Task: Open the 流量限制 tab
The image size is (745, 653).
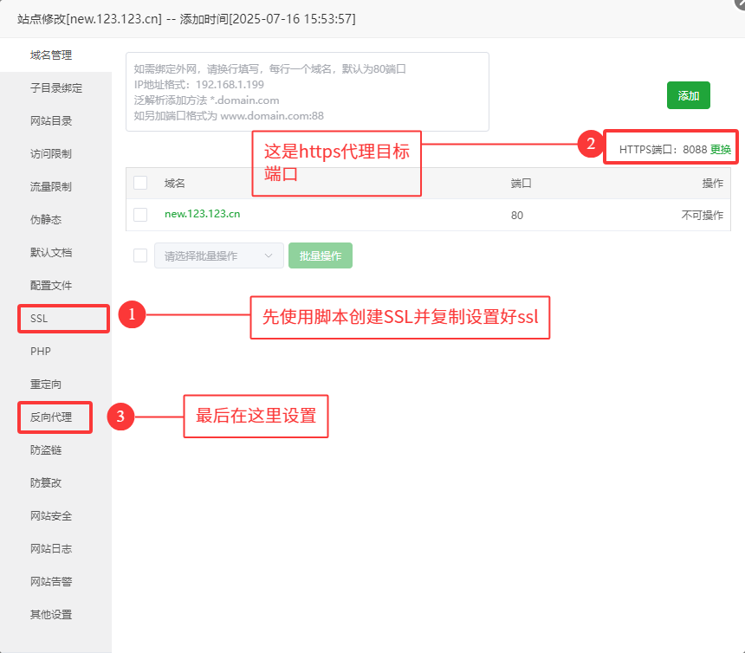Action: tap(51, 187)
